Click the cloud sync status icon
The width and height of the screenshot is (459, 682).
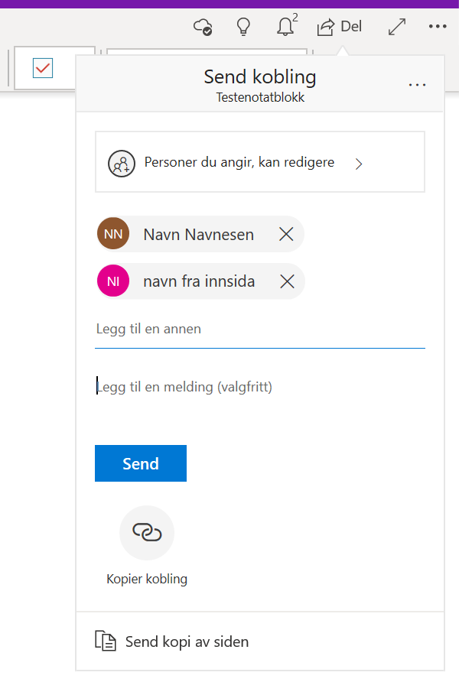(x=202, y=27)
